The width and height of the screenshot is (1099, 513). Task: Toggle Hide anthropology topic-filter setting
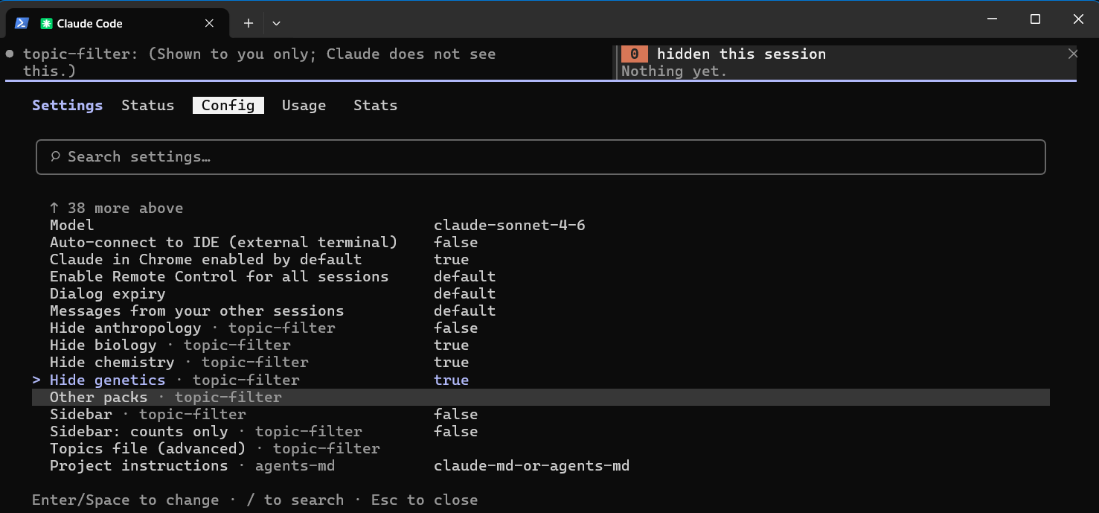(541, 328)
